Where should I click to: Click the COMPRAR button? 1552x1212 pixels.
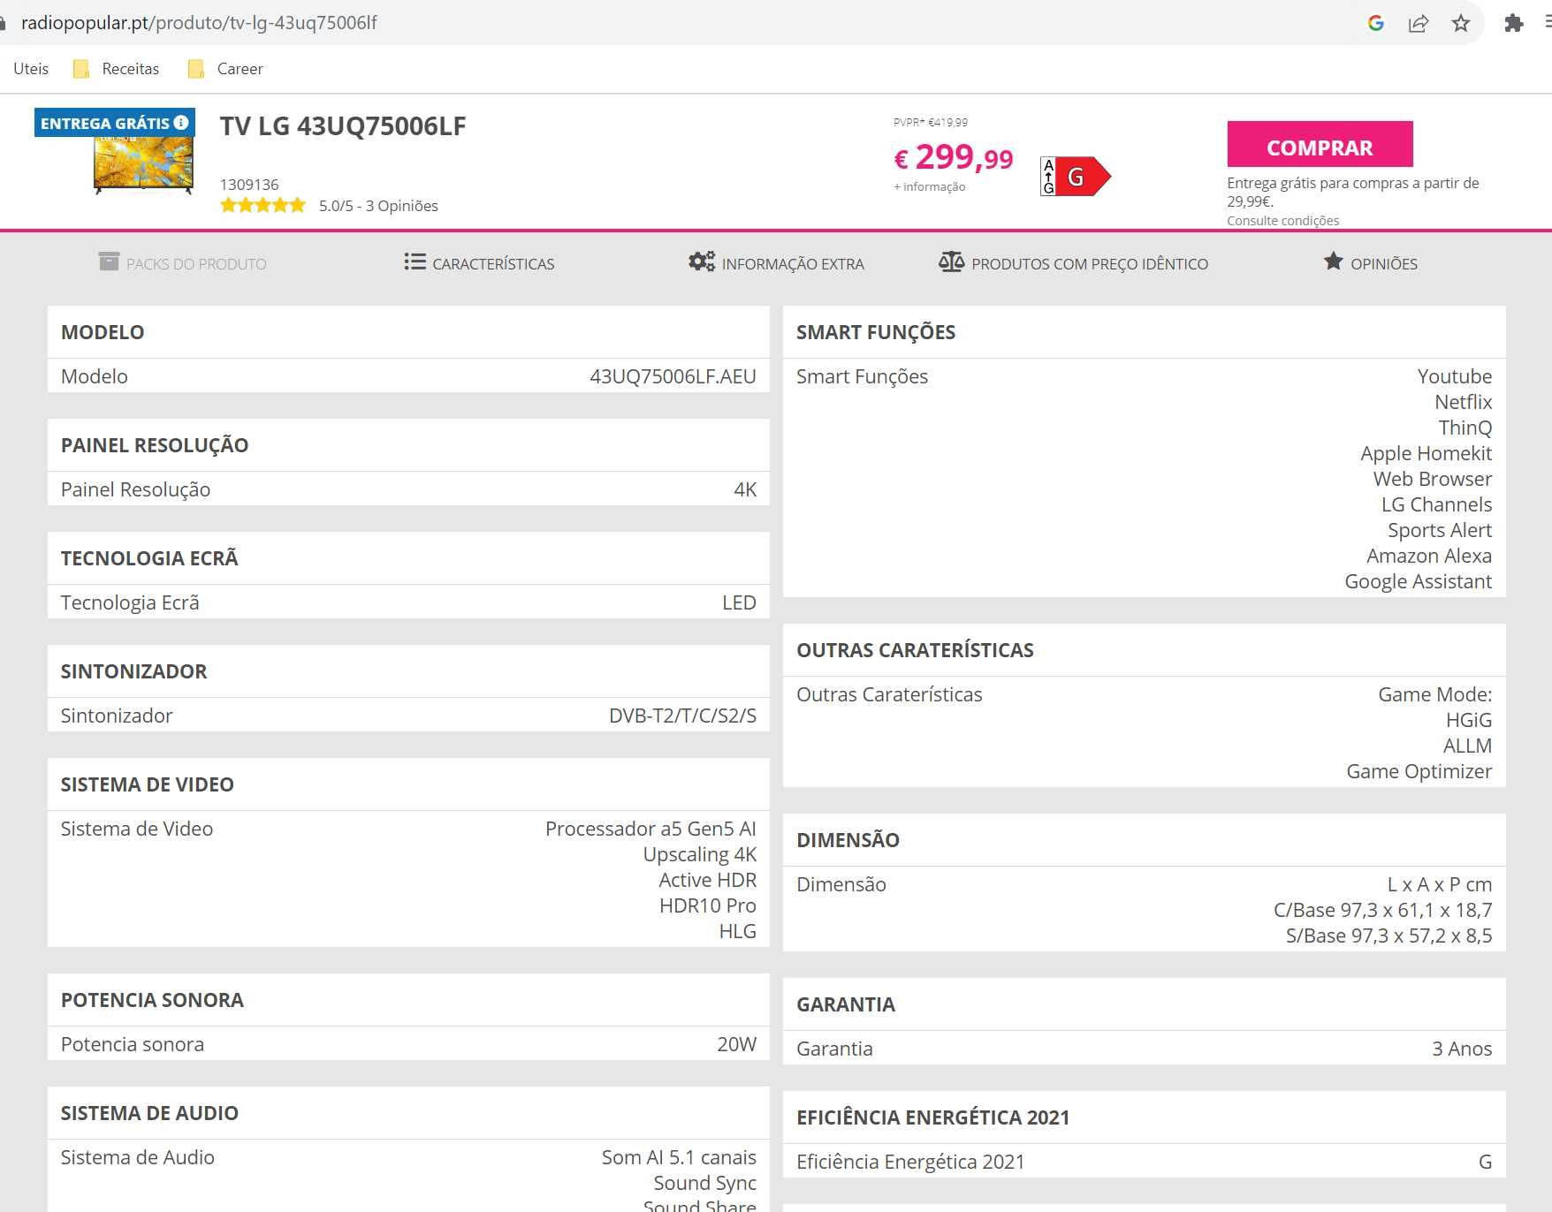point(1320,144)
